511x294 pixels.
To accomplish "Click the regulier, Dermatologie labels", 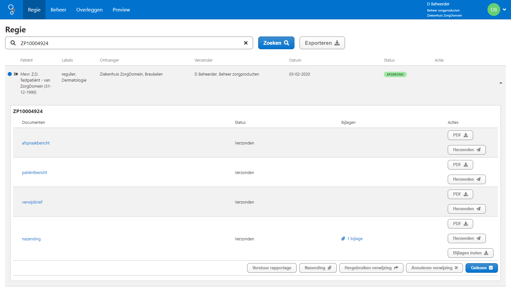I will (74, 77).
